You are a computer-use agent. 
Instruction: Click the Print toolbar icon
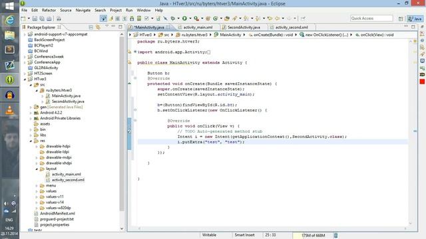click(x=49, y=19)
